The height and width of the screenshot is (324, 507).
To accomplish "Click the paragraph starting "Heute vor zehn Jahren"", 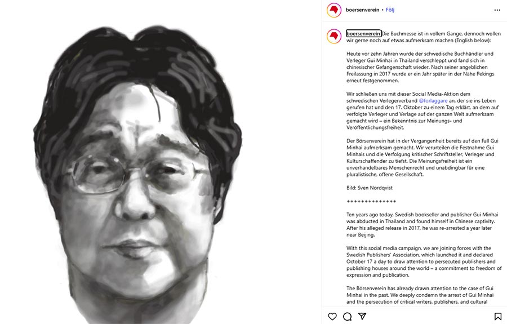I will pyautogui.click(x=420, y=67).
